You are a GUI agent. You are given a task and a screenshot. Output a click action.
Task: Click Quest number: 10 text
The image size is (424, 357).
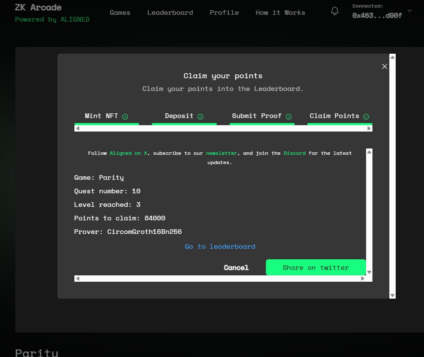pyautogui.click(x=107, y=191)
